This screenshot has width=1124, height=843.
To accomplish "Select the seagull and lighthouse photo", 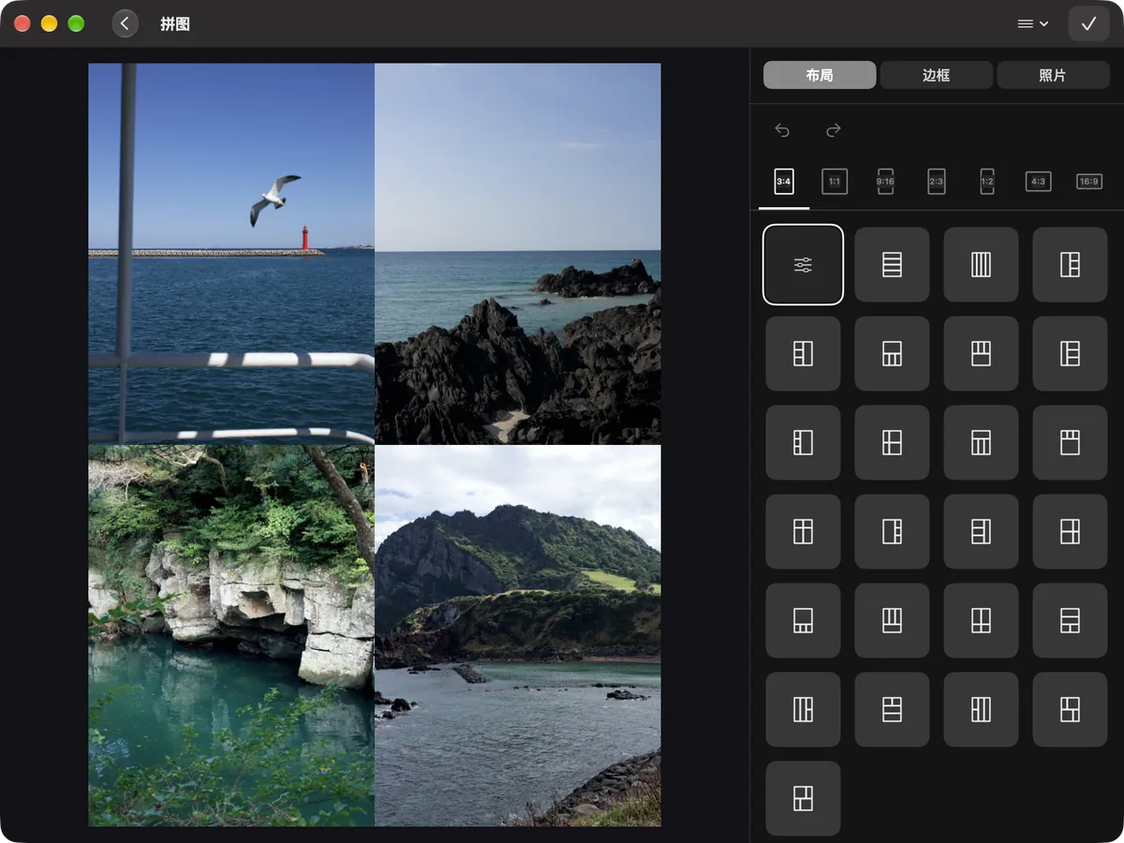I will (x=231, y=254).
